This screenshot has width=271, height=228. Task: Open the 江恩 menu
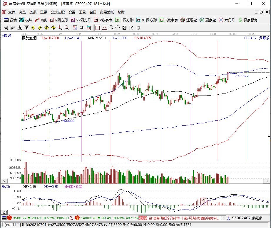44,12
